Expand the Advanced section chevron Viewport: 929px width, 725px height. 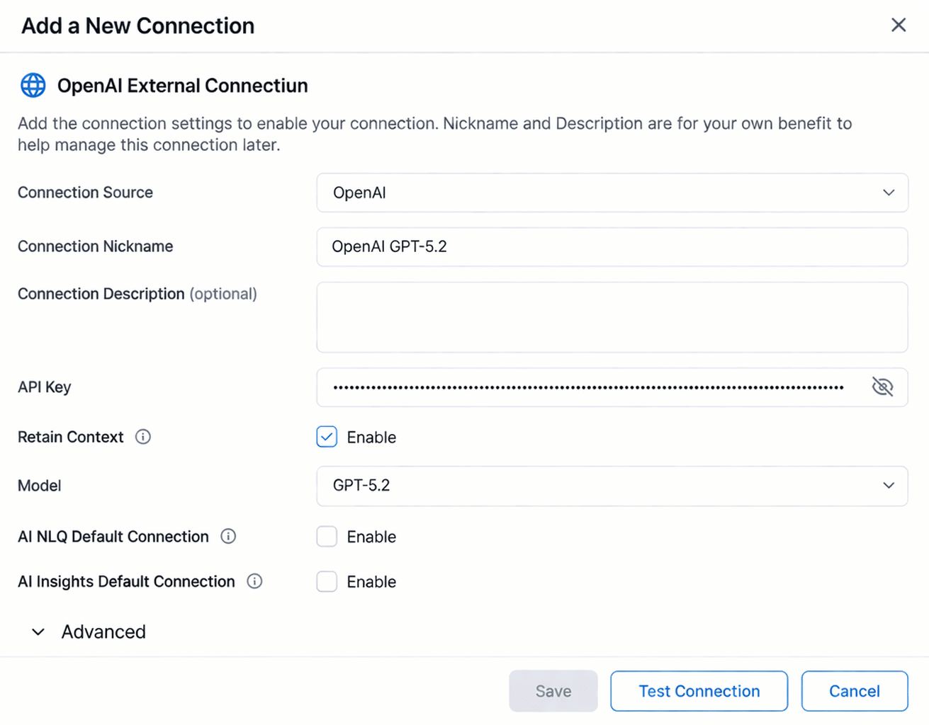pos(38,632)
